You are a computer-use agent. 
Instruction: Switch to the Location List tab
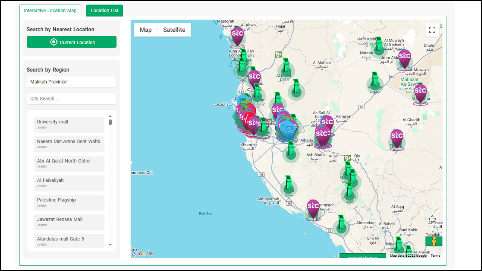coord(105,11)
